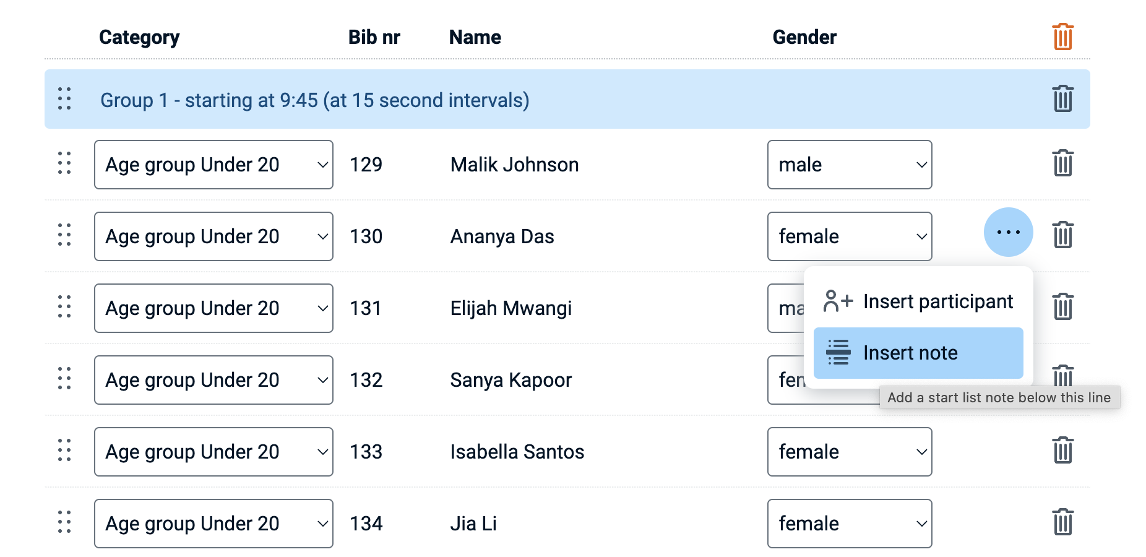Click the drag handle beside bib 129
Viewport: 1146px width, 557px height.
pos(64,163)
